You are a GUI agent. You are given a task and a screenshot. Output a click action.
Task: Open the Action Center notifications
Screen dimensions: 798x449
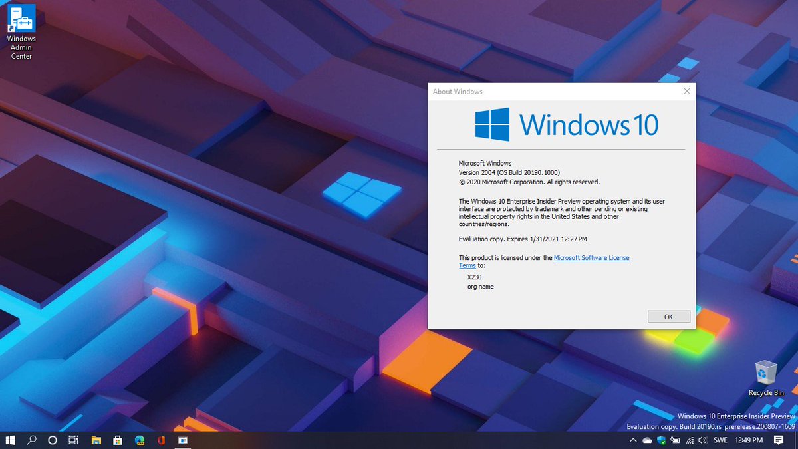(x=779, y=440)
